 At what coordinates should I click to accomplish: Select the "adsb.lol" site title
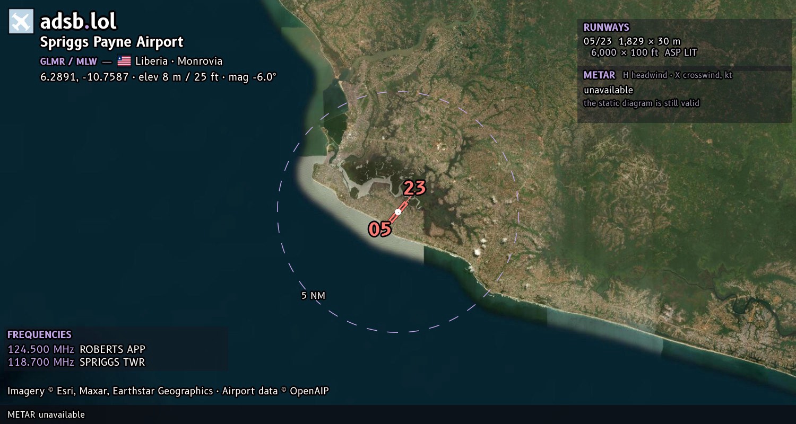(x=79, y=22)
